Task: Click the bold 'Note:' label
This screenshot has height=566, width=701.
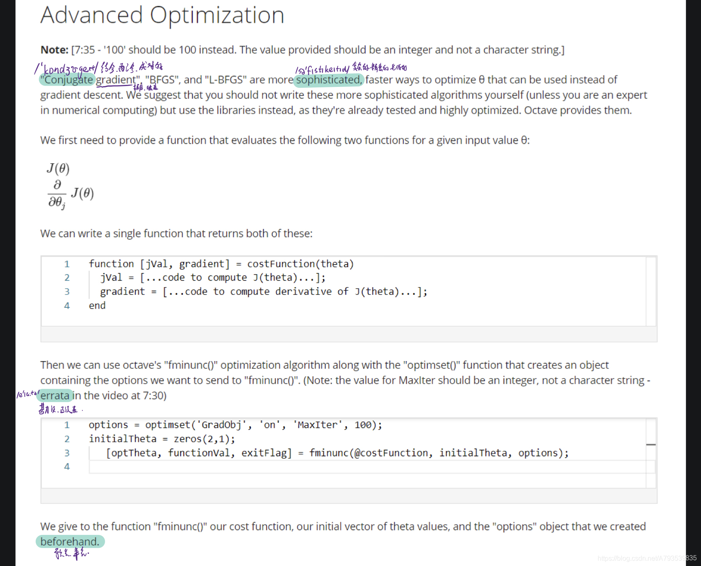Action: pyautogui.click(x=54, y=50)
